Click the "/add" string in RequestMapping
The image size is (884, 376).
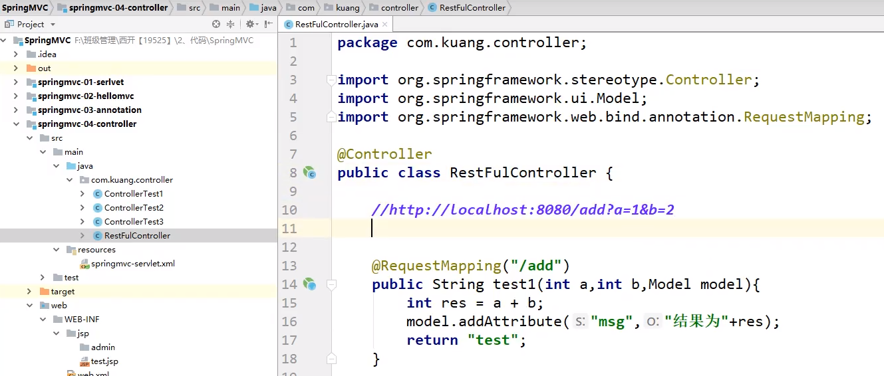point(537,266)
